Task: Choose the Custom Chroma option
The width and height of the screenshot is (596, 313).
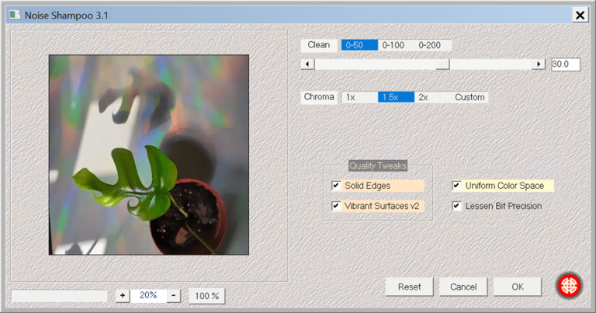Action: tap(470, 97)
